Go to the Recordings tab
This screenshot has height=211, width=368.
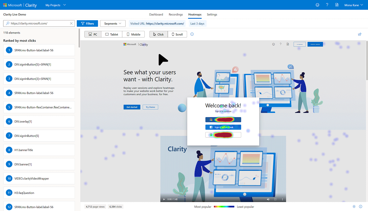(176, 15)
